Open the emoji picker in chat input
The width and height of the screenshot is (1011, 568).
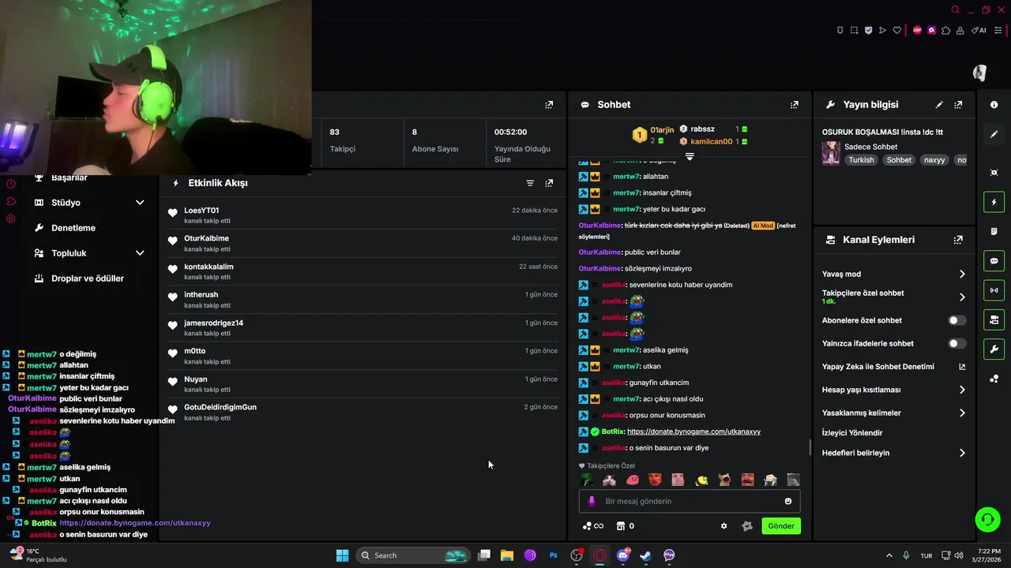click(x=788, y=501)
